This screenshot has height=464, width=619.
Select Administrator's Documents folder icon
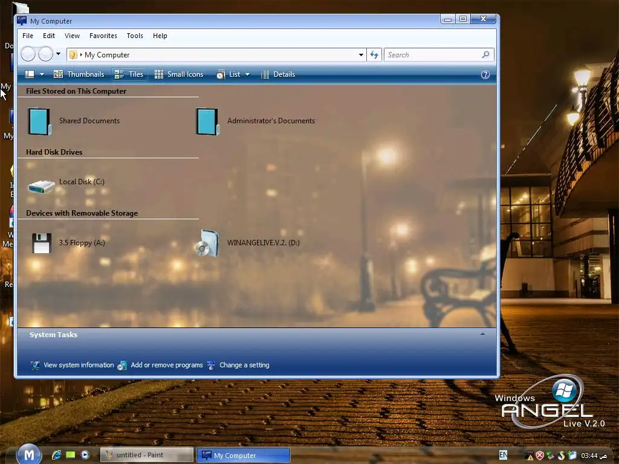(207, 121)
